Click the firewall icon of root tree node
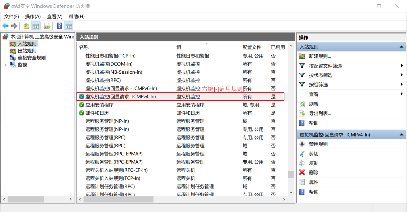 point(6,37)
